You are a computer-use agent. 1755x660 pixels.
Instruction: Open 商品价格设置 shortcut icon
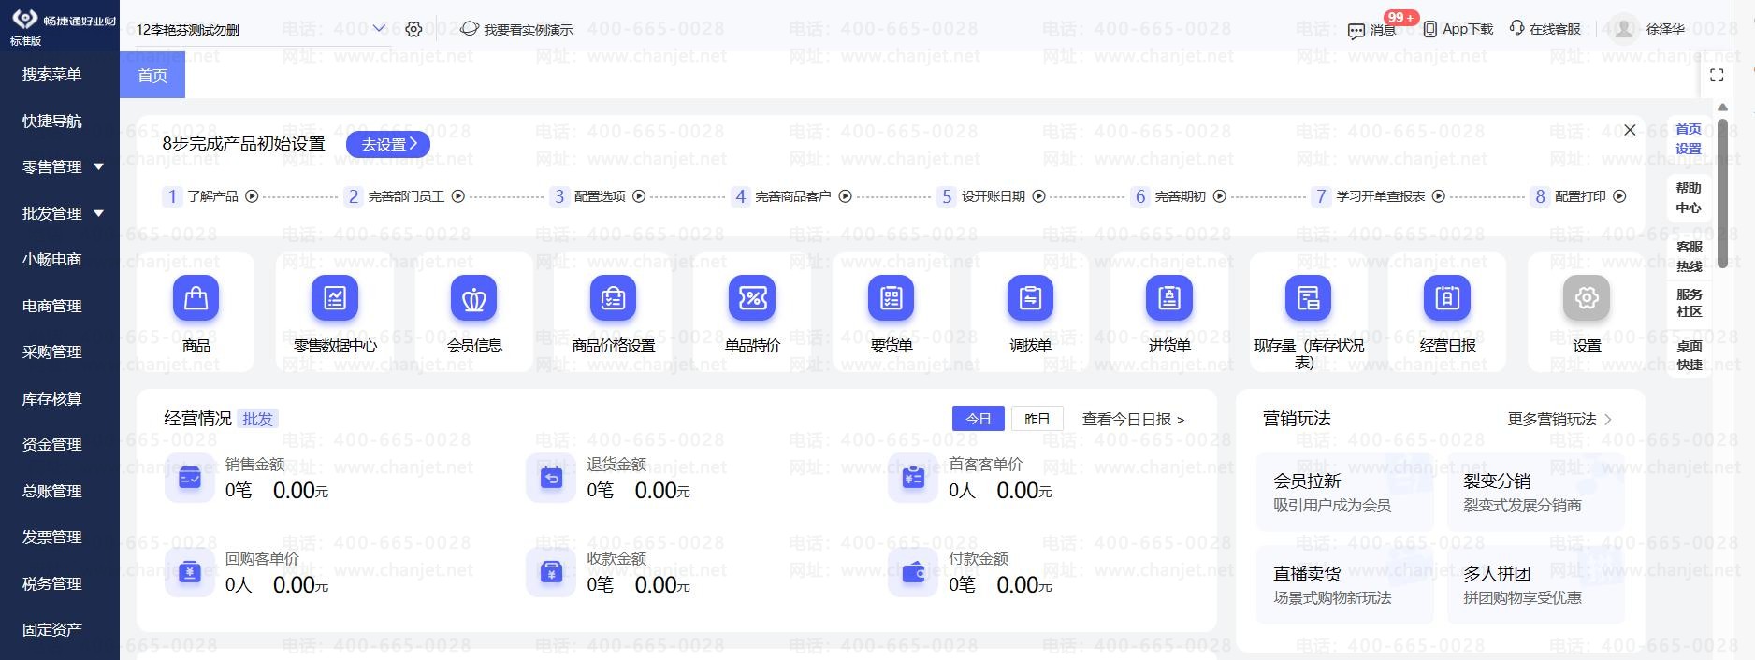point(613,298)
